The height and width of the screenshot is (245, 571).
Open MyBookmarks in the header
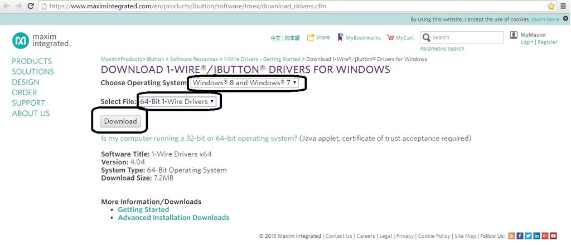click(359, 37)
